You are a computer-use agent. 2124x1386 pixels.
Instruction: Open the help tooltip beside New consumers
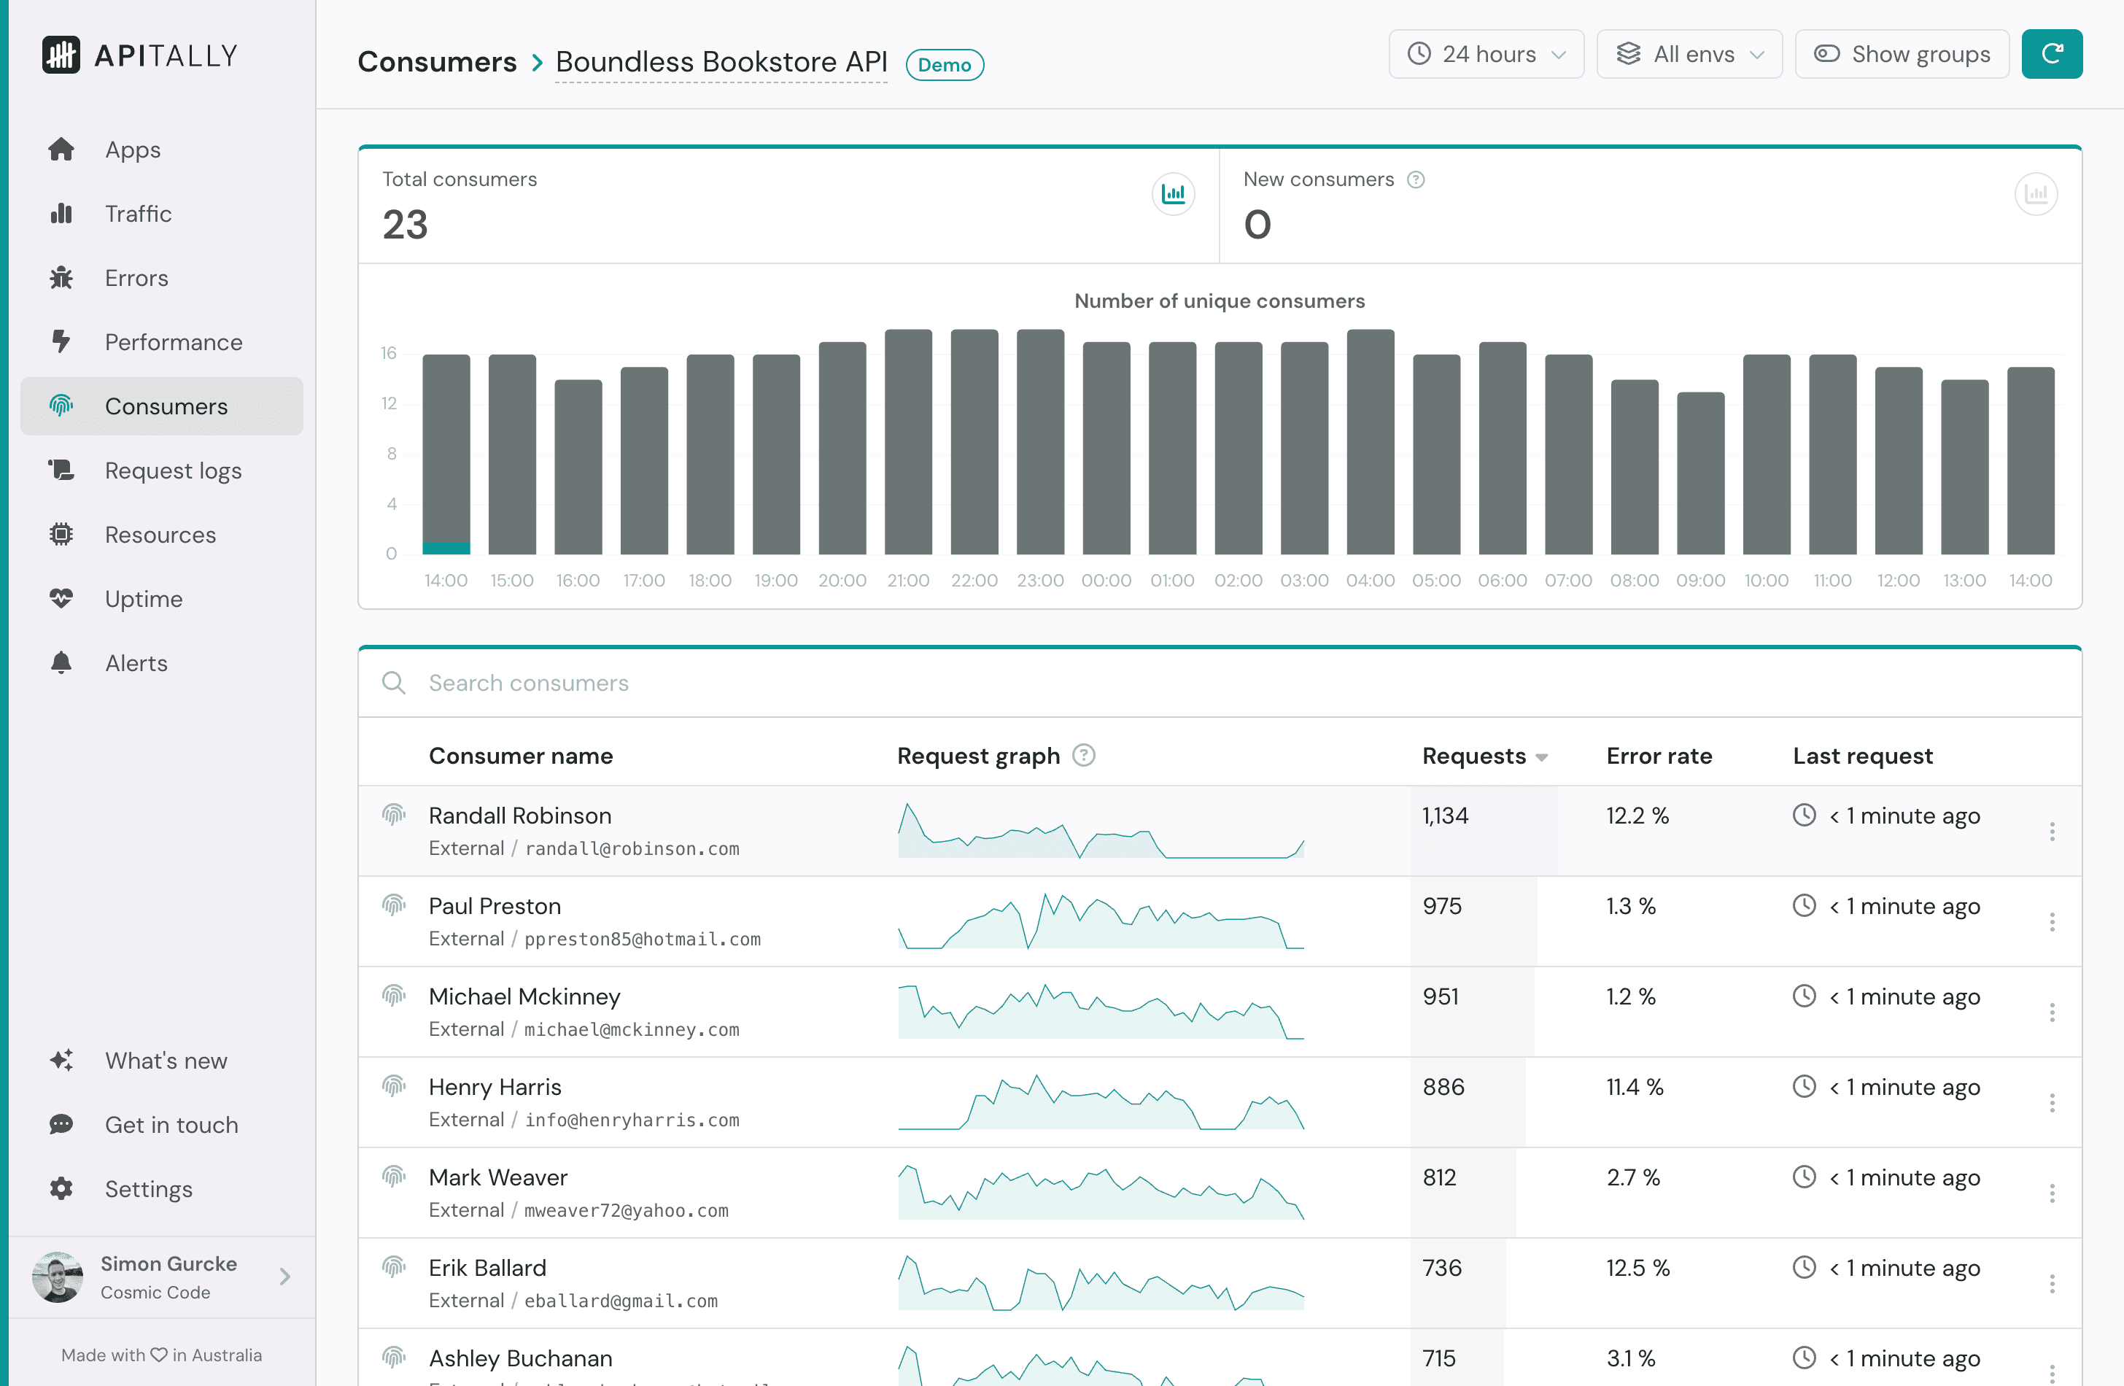1416,179
